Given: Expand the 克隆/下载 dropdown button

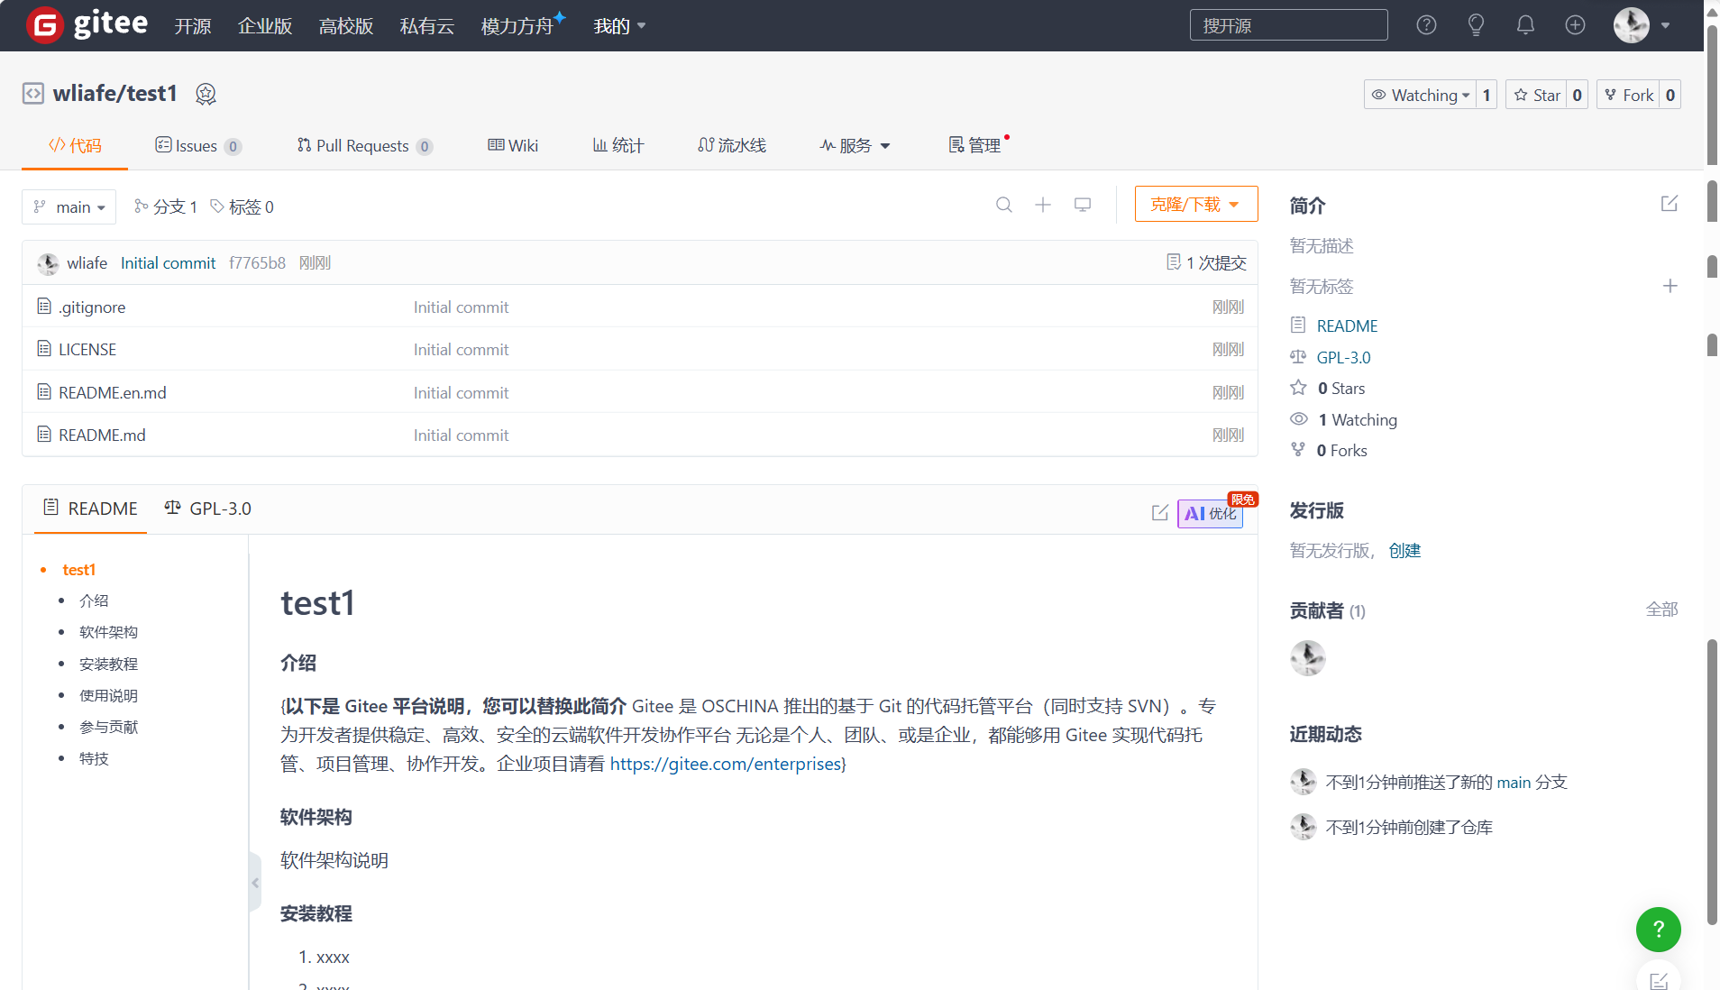Looking at the screenshot, I should (x=1195, y=205).
